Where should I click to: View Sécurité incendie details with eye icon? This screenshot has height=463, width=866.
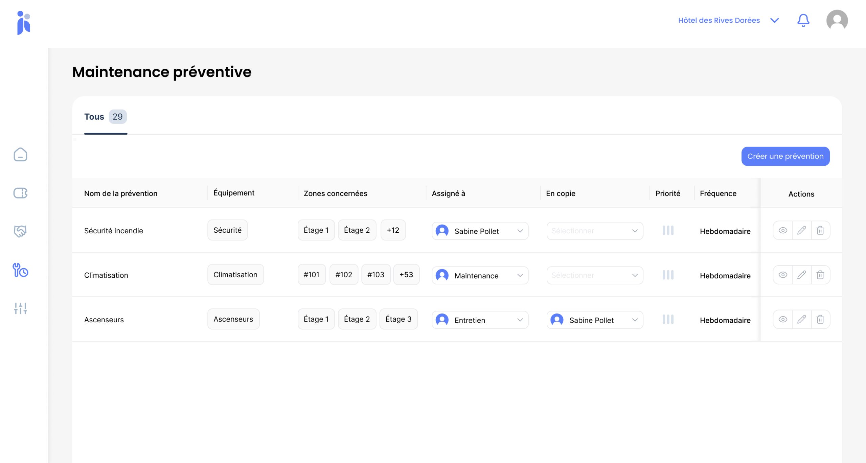tap(783, 230)
